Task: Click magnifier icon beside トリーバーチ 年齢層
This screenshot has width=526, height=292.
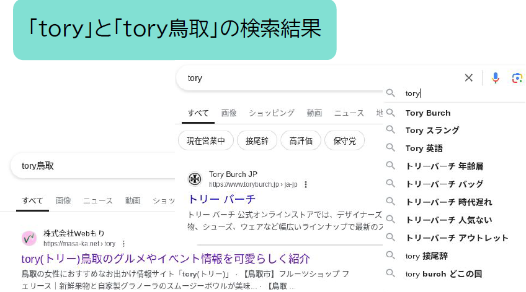Action: coord(390,166)
